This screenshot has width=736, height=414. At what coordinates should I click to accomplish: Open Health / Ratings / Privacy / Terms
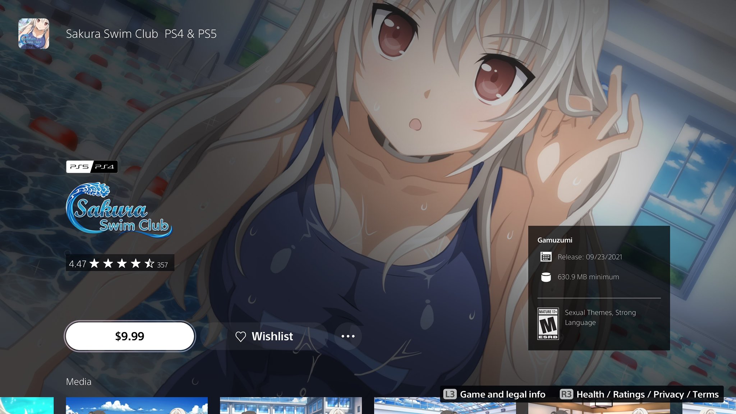point(647,394)
